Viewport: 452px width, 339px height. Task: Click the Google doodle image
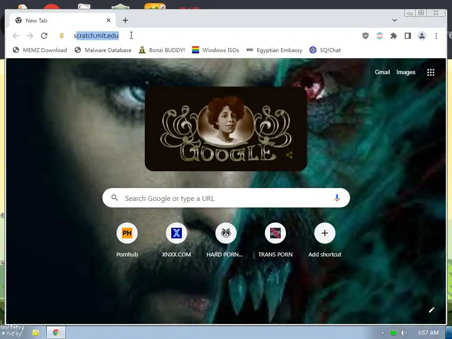[x=226, y=129]
